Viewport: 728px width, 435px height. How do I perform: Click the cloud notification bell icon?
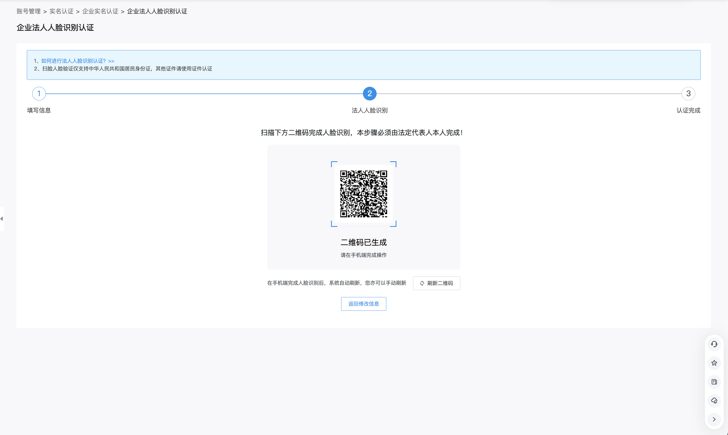[714, 400]
